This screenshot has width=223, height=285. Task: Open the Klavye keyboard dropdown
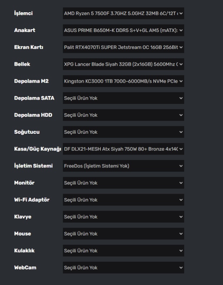tap(123, 217)
